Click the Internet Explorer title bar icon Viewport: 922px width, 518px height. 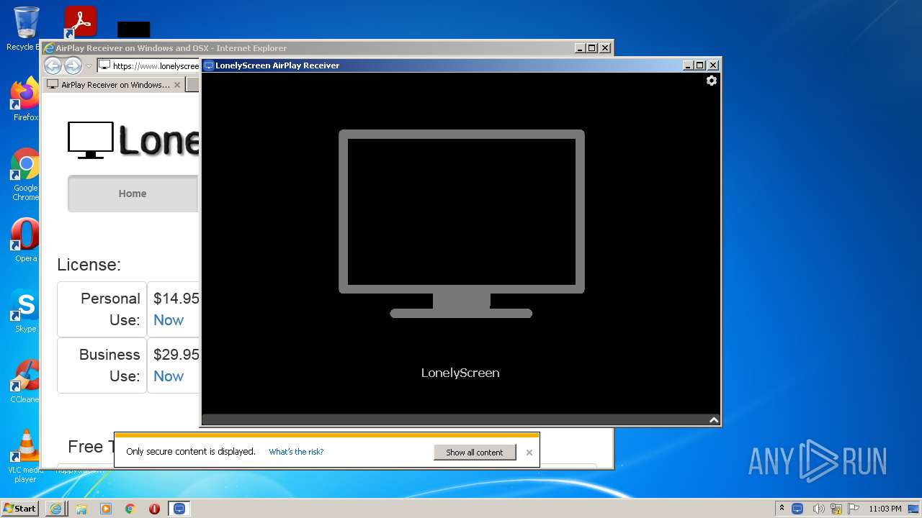[49, 48]
